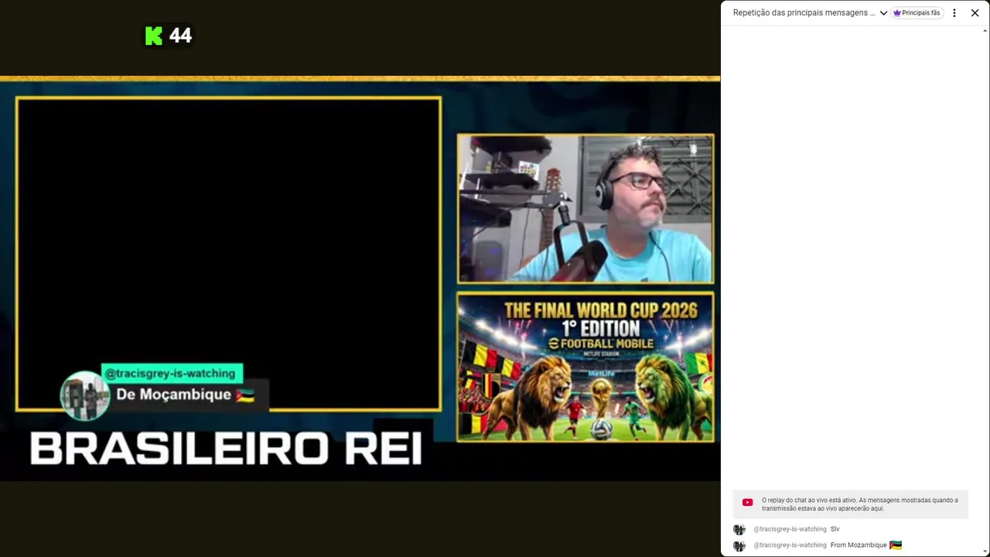This screenshot has height=557, width=990.
Task: Click the Final World Cup 2026 banner
Action: [585, 367]
